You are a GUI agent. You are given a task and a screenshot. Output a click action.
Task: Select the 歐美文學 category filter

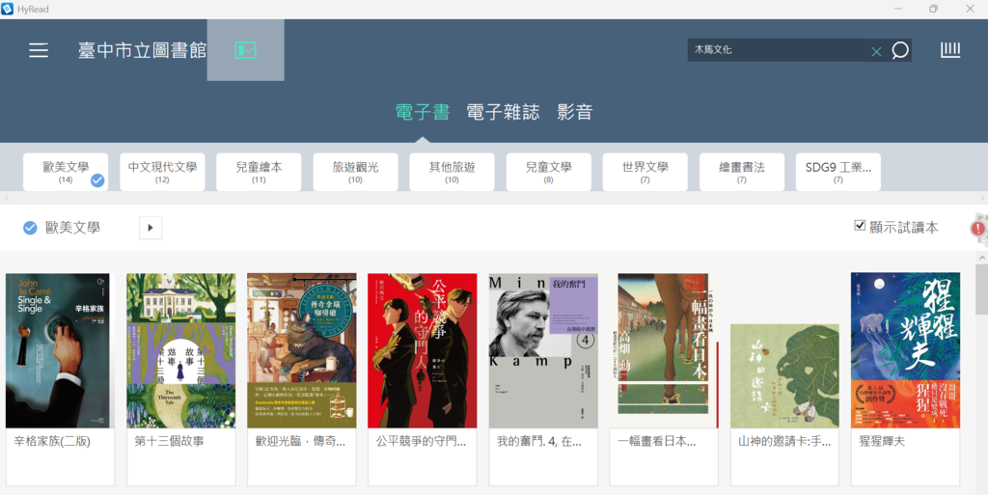coord(66,172)
